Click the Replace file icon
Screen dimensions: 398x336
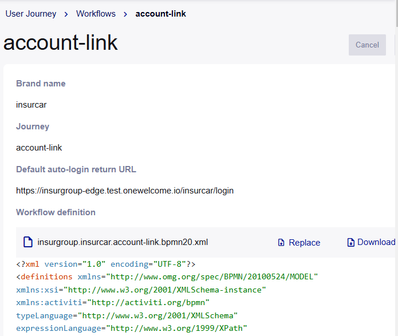281,243
